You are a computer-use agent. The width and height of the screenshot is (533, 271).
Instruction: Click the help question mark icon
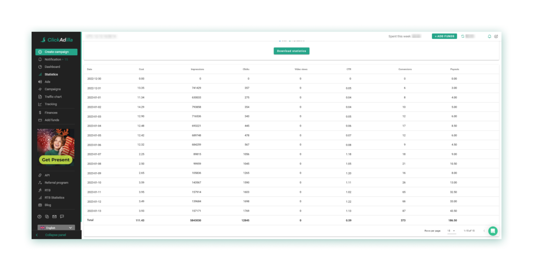pos(40,217)
